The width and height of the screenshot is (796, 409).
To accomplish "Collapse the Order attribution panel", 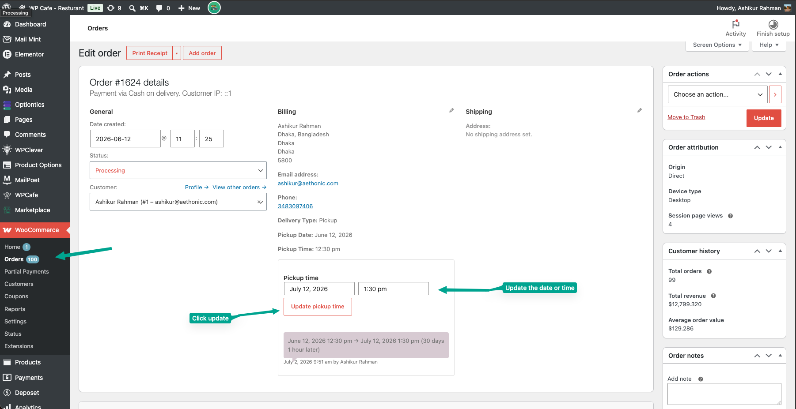I will pos(780,147).
